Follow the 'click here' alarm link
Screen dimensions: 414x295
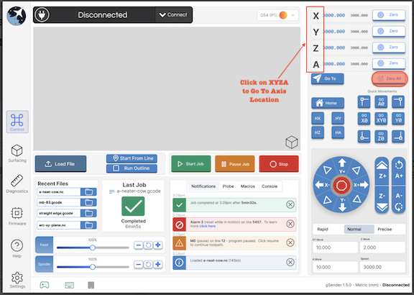[207, 226]
